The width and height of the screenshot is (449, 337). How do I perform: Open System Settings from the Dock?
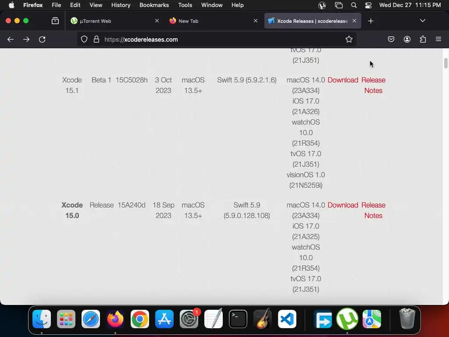point(189,319)
